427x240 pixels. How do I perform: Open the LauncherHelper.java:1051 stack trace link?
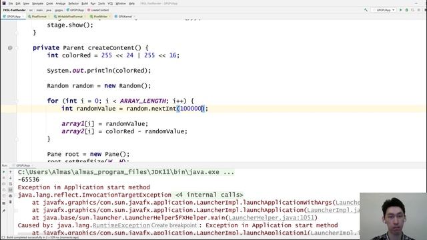272,218
